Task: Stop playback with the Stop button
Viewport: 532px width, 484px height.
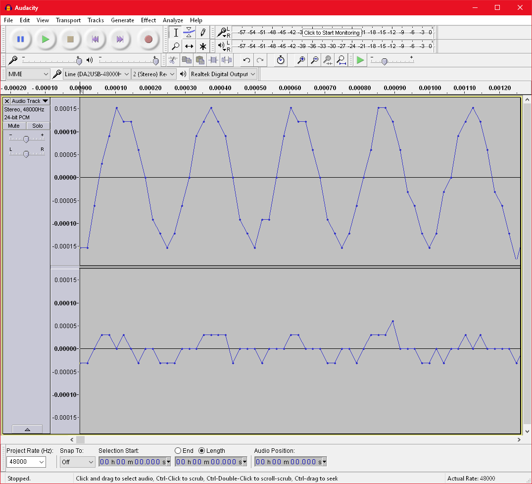Action: (x=70, y=40)
